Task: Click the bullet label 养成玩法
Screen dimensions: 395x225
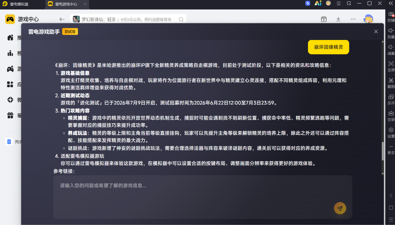Action: click(x=78, y=133)
